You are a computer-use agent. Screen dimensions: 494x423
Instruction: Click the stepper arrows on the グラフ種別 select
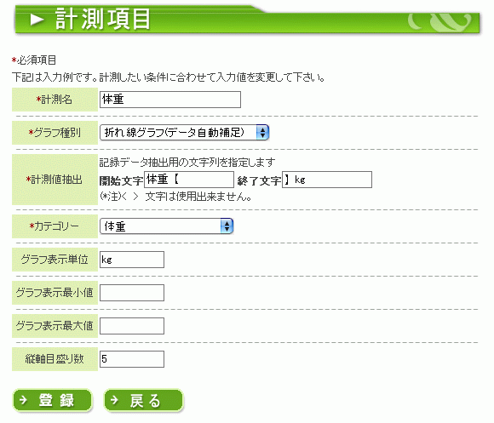[262, 133]
